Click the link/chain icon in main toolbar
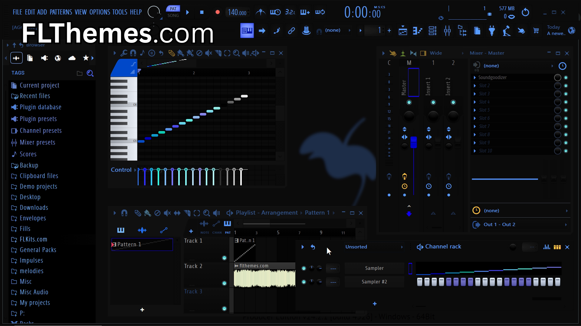This screenshot has width=581, height=326. coord(291,30)
